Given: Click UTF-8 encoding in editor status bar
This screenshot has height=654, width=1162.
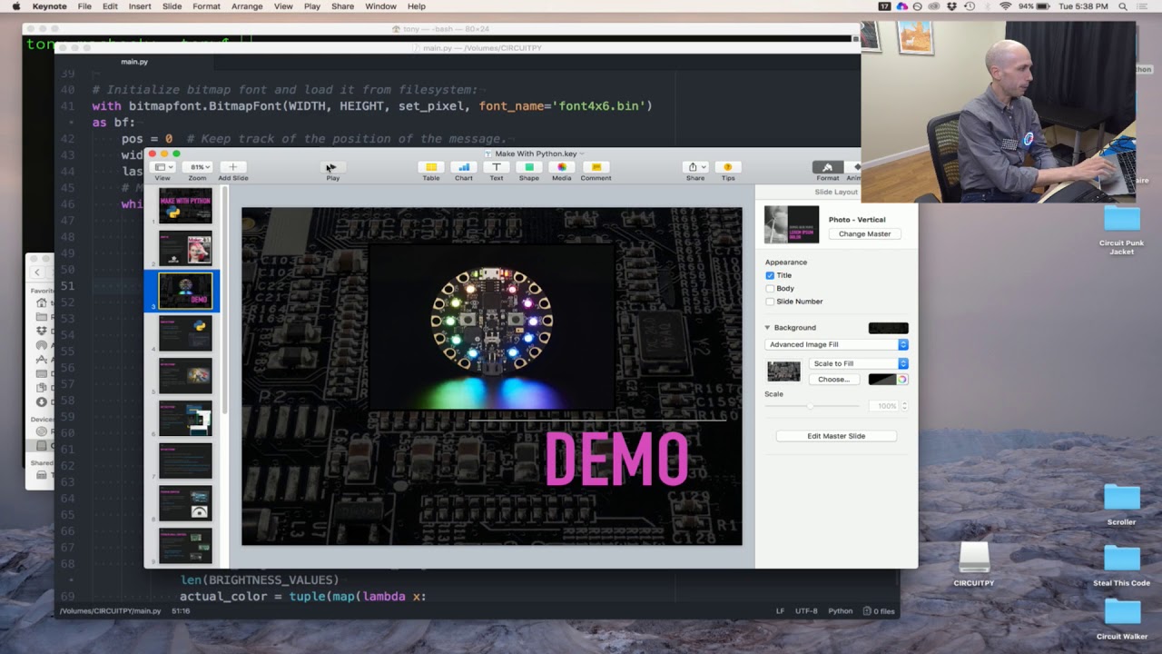Looking at the screenshot, I should point(806,611).
